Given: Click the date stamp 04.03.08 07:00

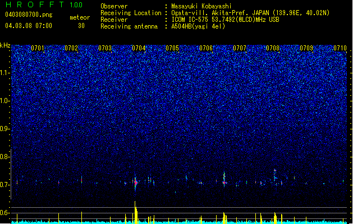Looking at the screenshot, I should [x=29, y=26].
